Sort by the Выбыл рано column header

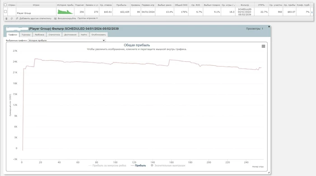click(x=164, y=5)
